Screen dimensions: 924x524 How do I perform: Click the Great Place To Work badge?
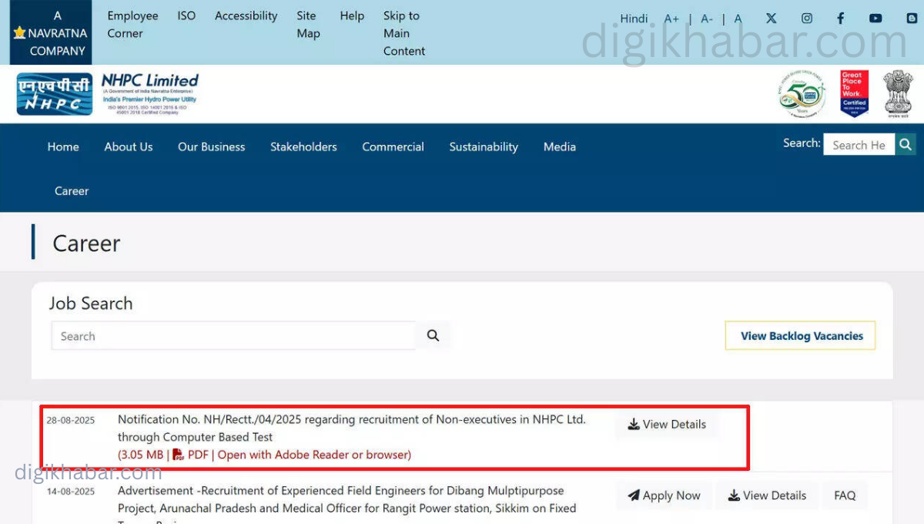coord(854,94)
